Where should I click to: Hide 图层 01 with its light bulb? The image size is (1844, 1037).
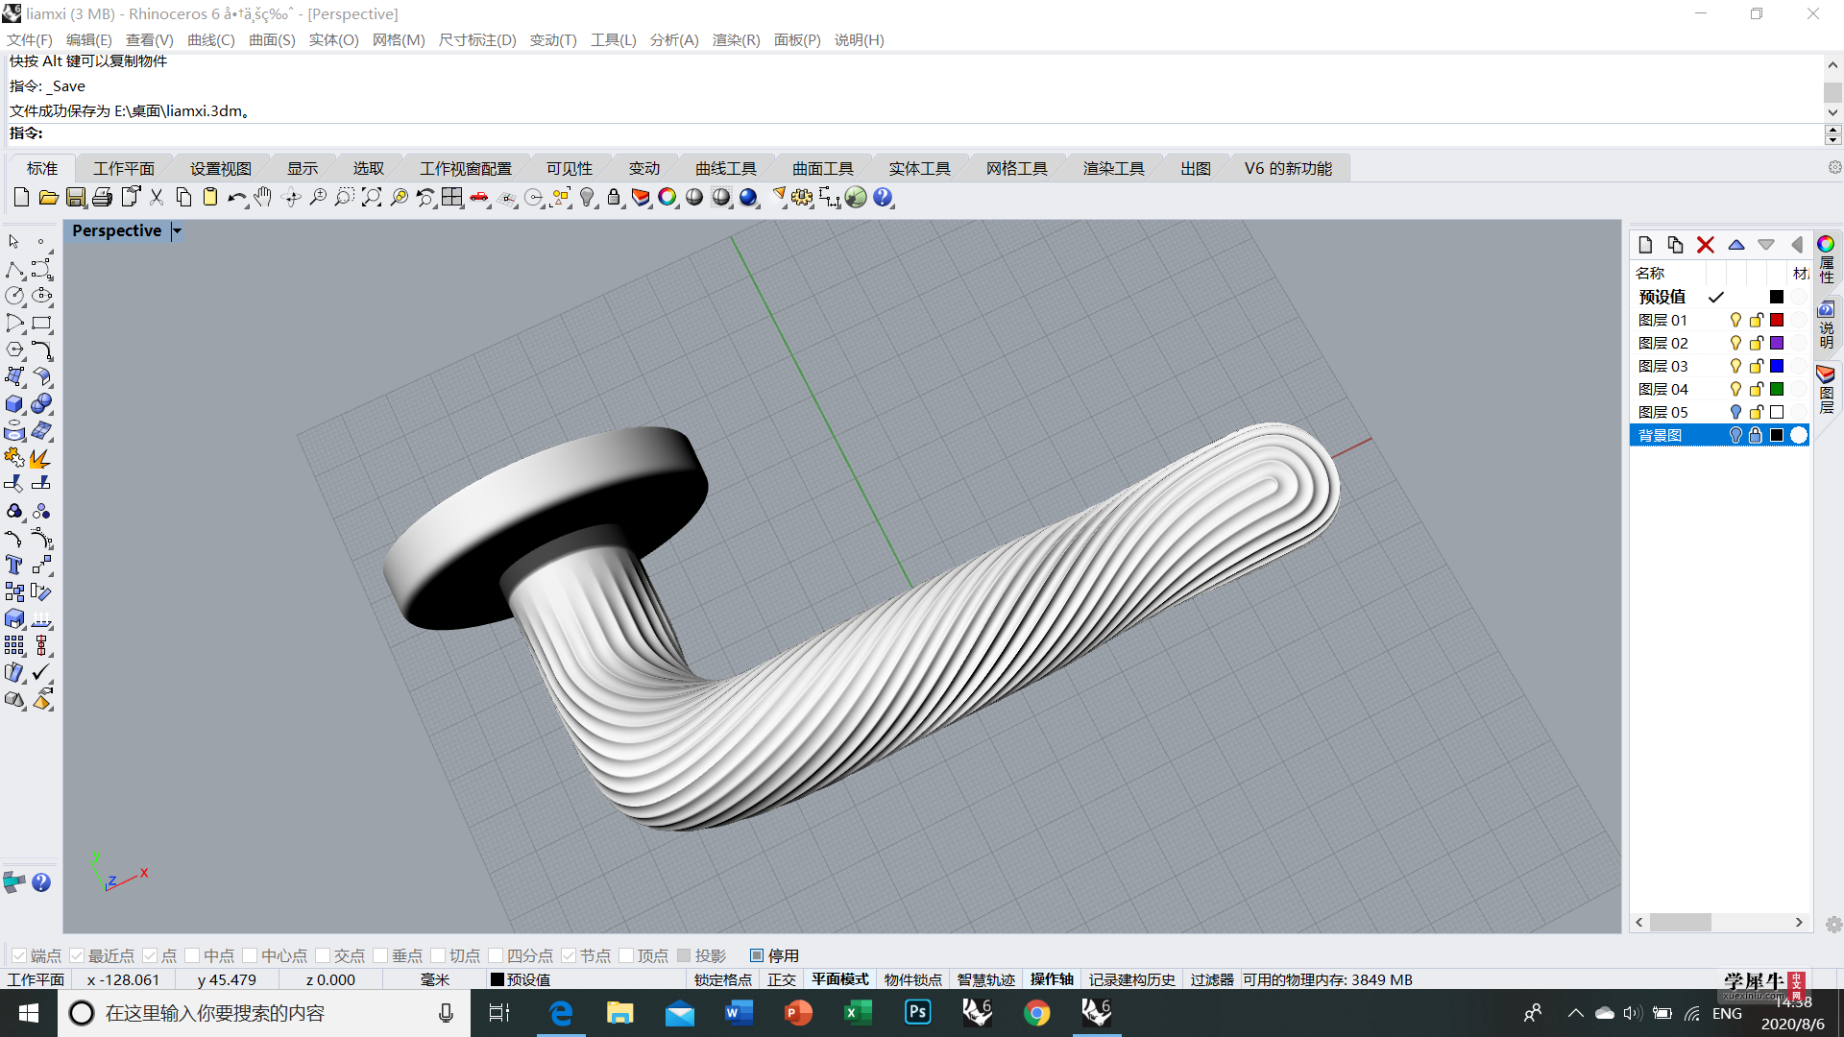[x=1735, y=321]
